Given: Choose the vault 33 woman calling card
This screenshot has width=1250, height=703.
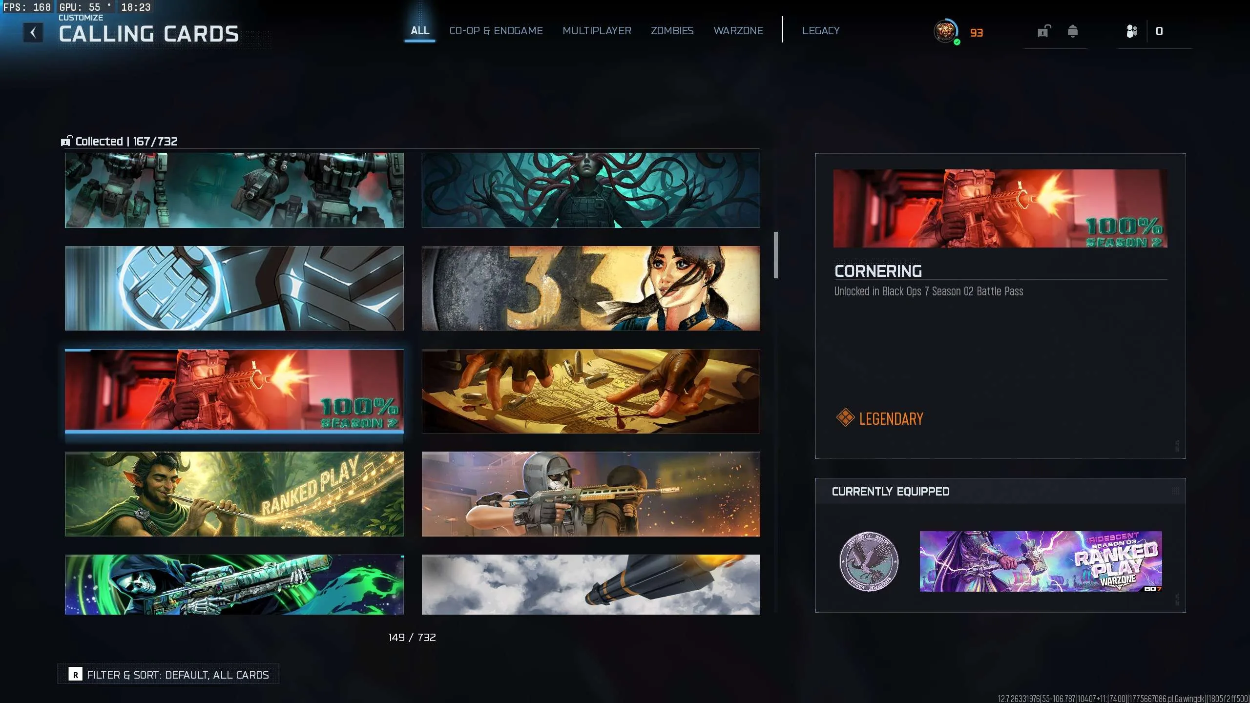Looking at the screenshot, I should pyautogui.click(x=591, y=288).
